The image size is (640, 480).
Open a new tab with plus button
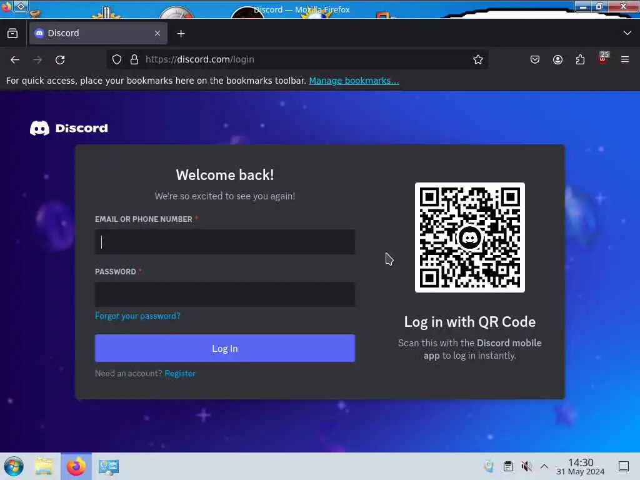(181, 34)
